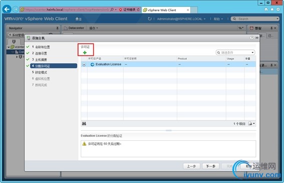The width and height of the screenshot is (284, 183).
Task: Click the help question mark icon in dialog
Action: [x=251, y=38]
